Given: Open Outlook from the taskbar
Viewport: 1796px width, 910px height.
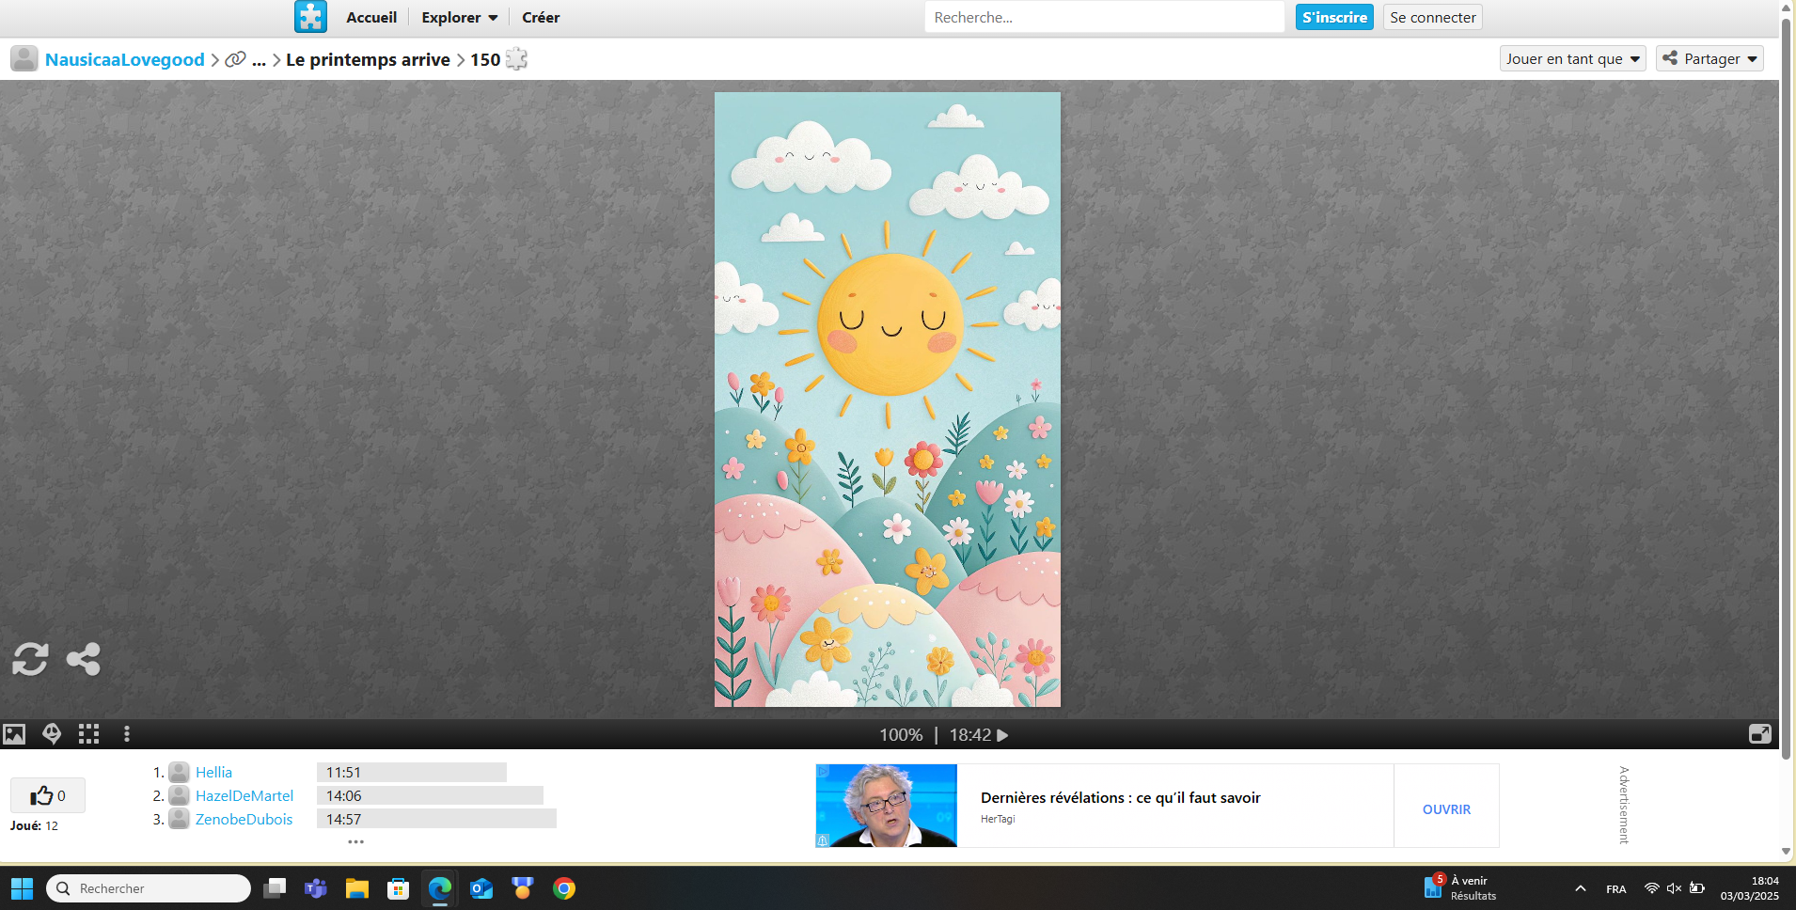Looking at the screenshot, I should (481, 888).
